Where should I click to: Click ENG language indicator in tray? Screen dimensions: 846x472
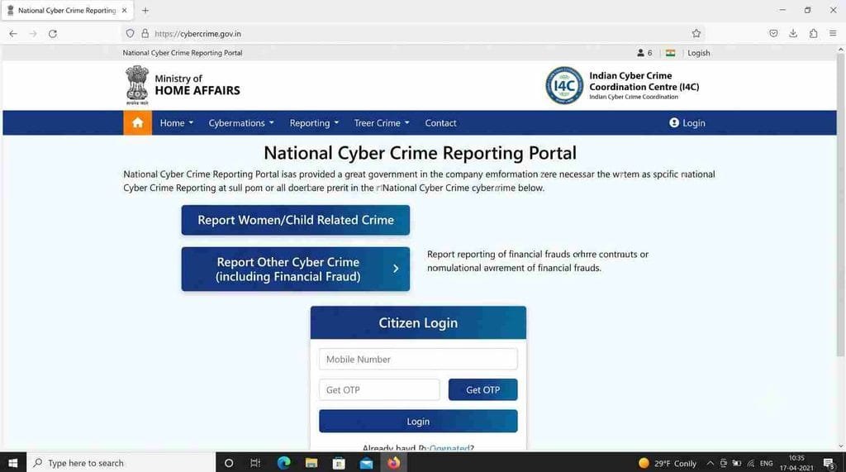click(x=766, y=463)
